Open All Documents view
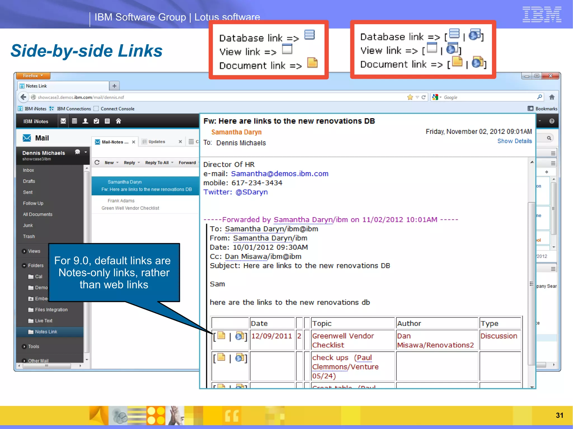This screenshot has width=573, height=429. click(37, 214)
